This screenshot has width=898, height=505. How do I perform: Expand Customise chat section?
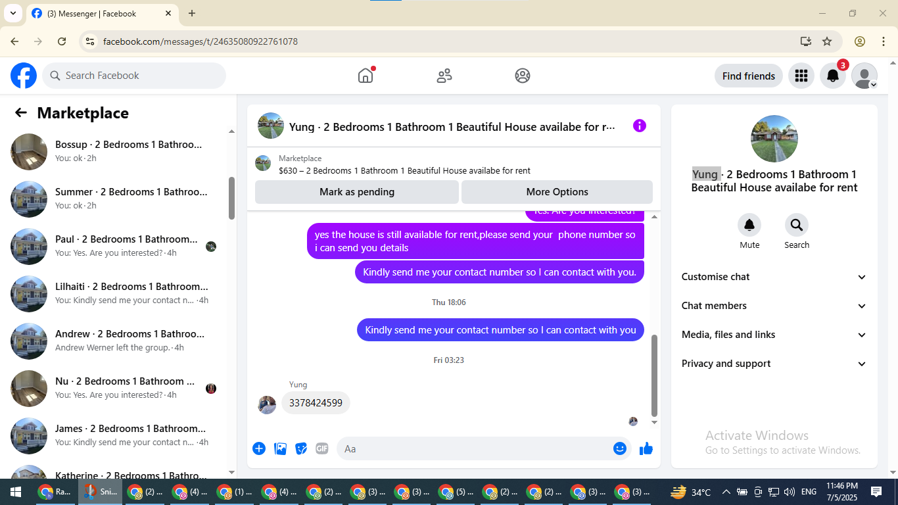tap(774, 277)
